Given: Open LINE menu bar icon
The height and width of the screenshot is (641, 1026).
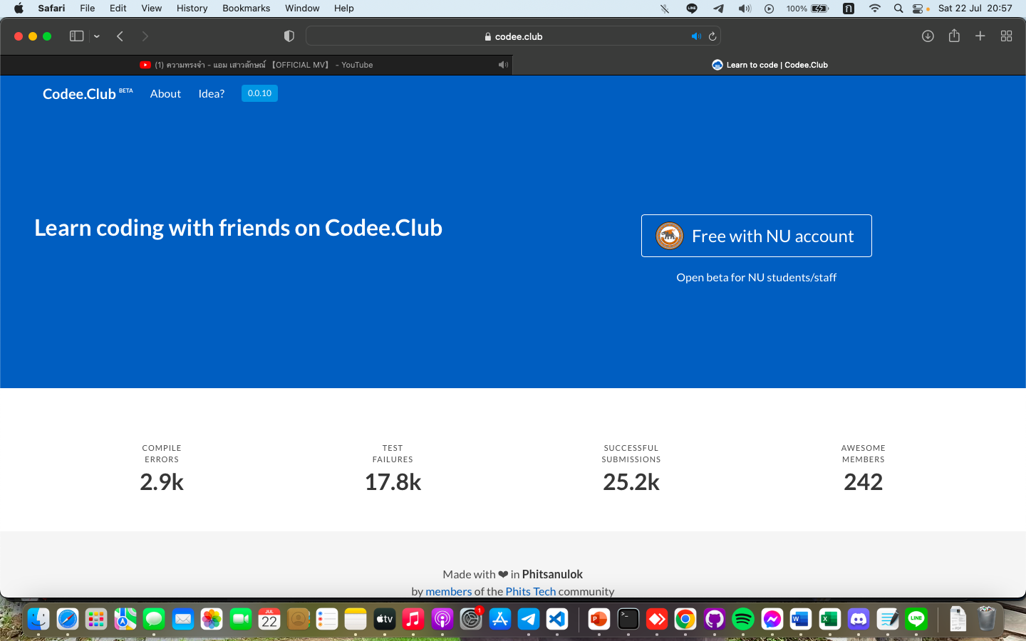Looking at the screenshot, I should (x=692, y=9).
